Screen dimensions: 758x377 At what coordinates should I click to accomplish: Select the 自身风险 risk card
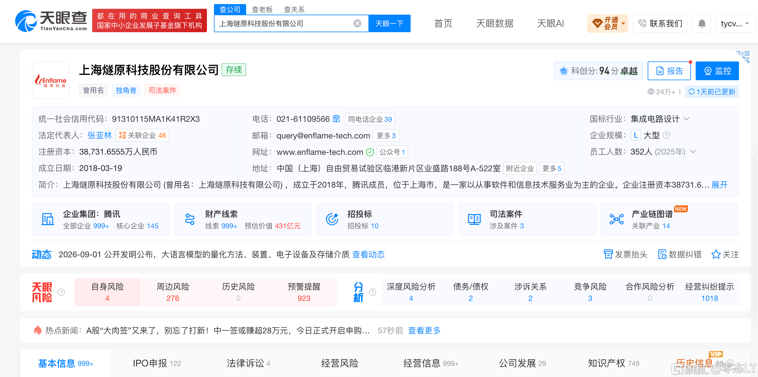(x=107, y=292)
